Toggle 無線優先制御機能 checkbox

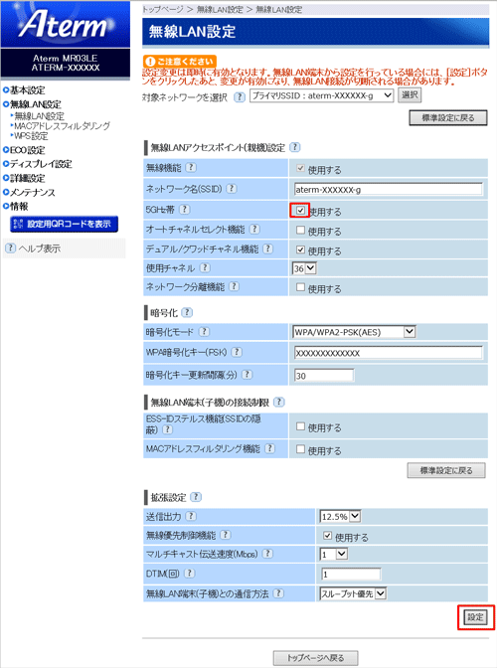(327, 536)
